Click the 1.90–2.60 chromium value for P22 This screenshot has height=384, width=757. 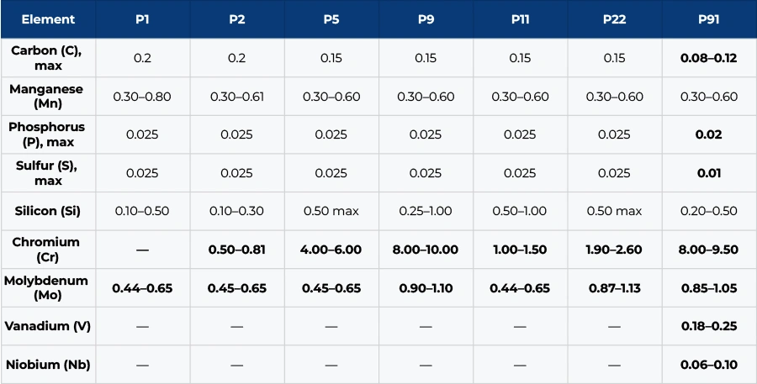point(615,250)
